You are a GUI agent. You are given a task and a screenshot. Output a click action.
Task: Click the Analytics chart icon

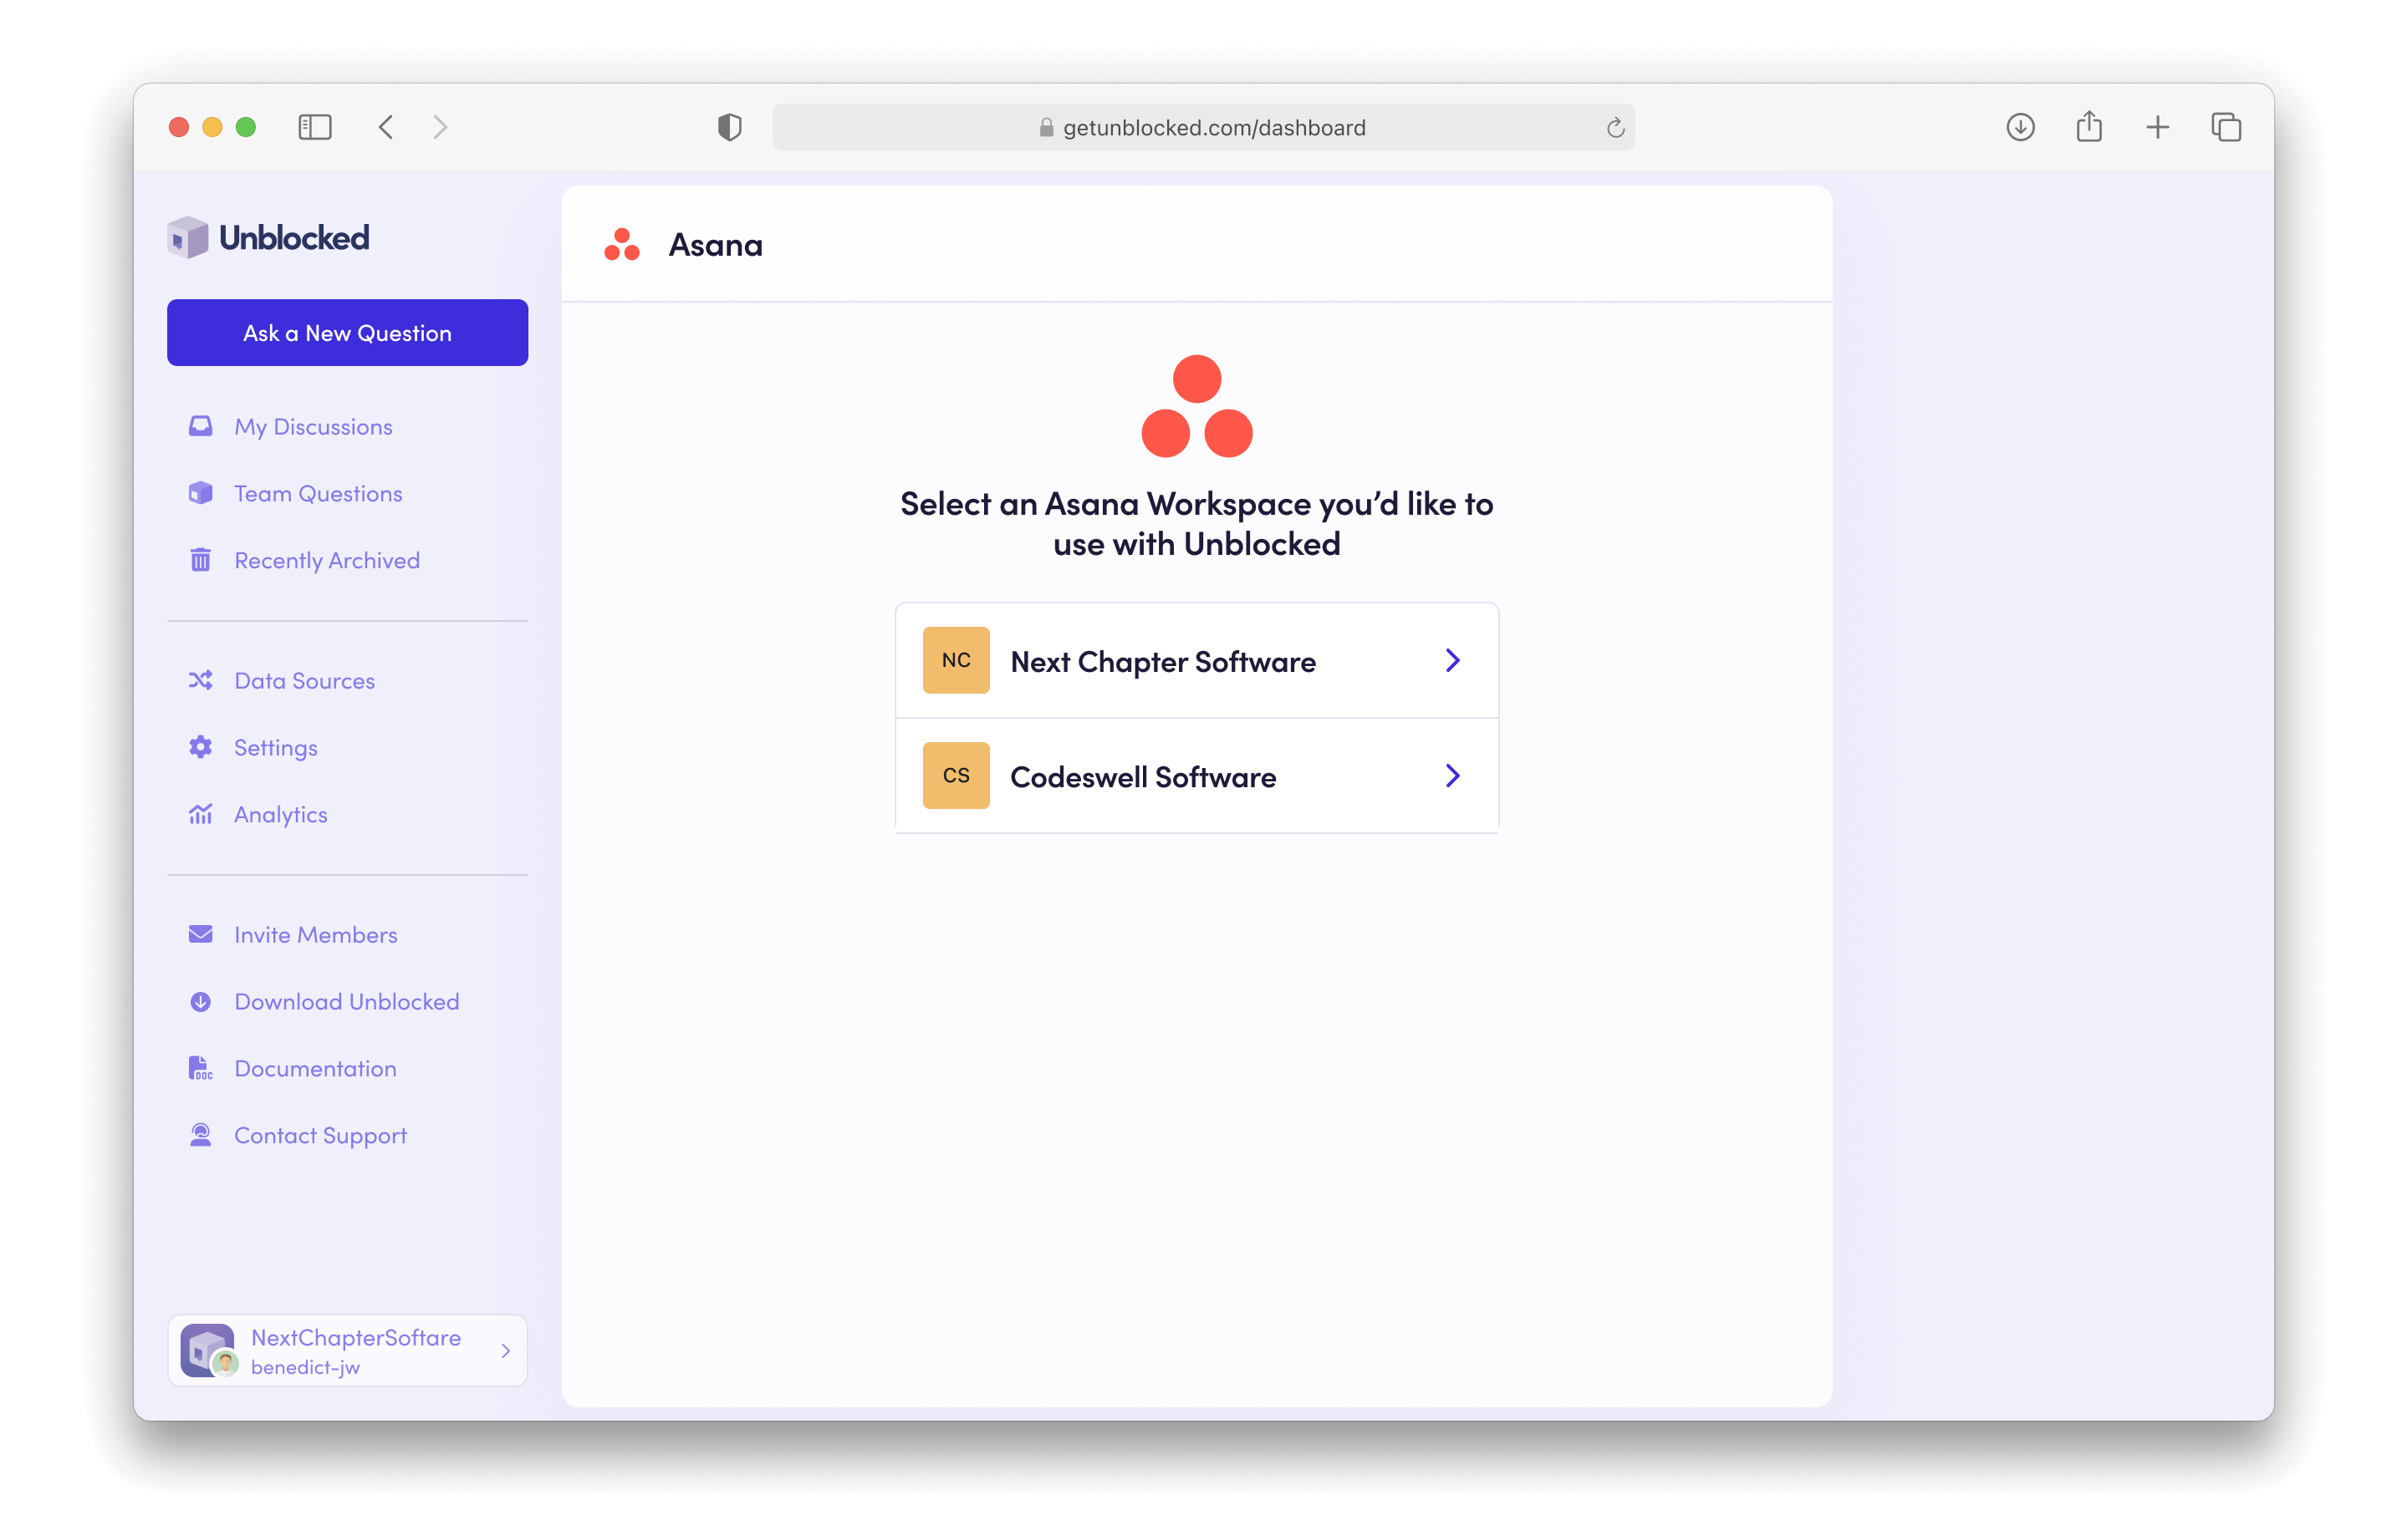pos(201,815)
